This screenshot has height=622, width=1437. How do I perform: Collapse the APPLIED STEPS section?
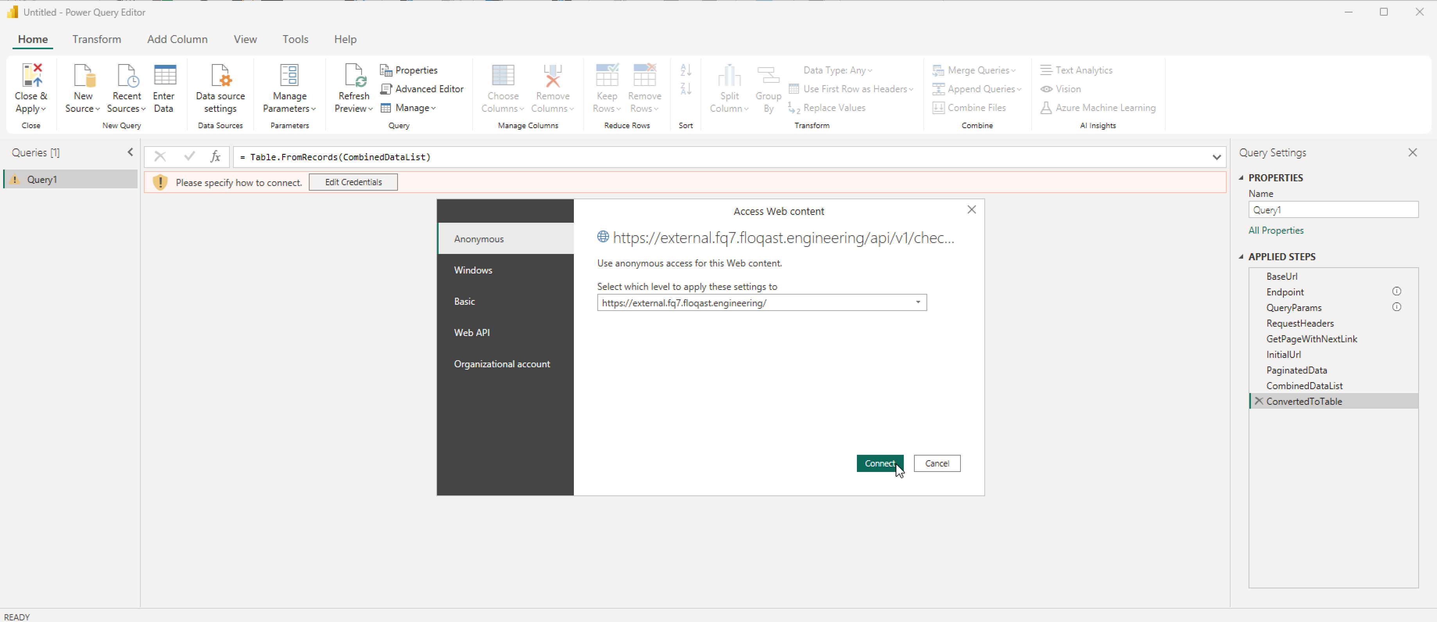[x=1241, y=257]
